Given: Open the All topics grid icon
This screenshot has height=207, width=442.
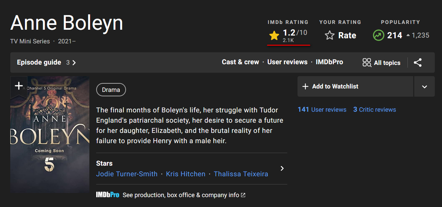Looking at the screenshot, I should (x=367, y=63).
